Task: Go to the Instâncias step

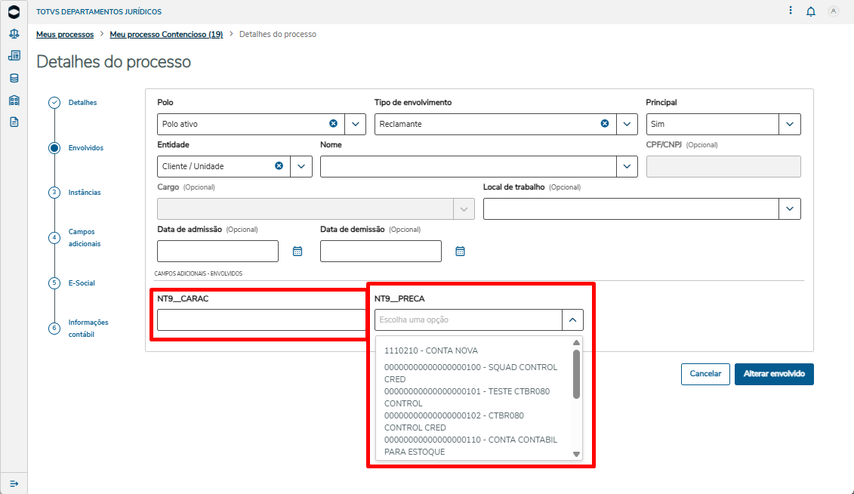Action: pyautogui.click(x=84, y=193)
